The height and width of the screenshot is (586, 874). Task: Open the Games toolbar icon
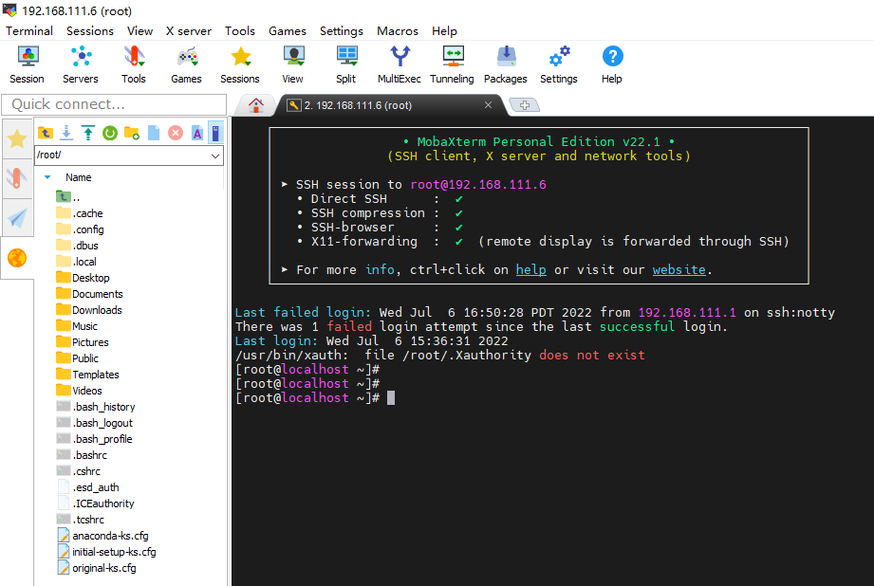186,64
